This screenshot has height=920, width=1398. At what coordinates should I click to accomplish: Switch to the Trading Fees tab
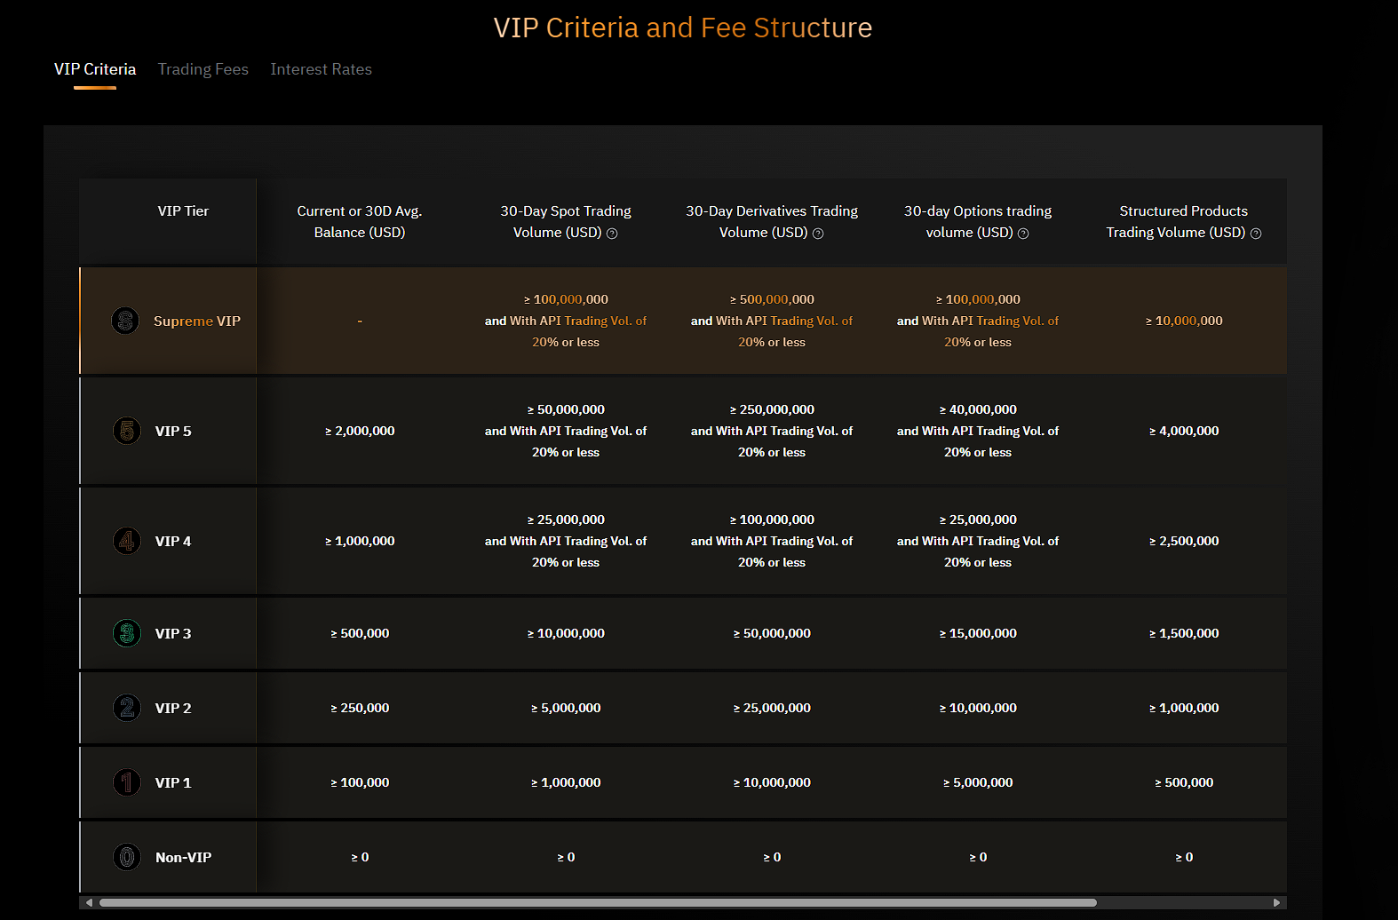coord(203,69)
